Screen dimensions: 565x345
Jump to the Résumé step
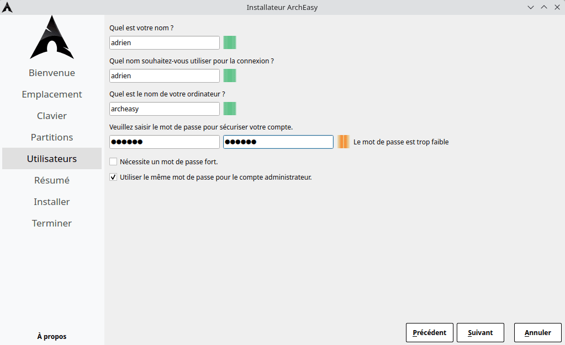(x=52, y=180)
